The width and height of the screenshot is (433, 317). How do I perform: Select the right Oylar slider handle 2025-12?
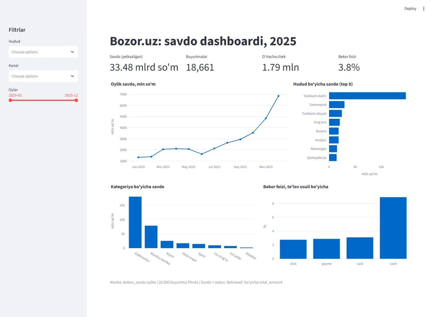tap(76, 100)
